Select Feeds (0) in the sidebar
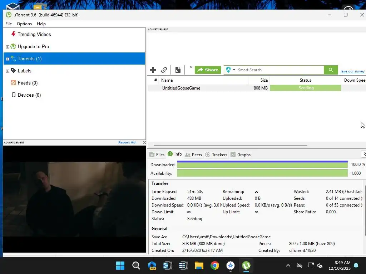The height and width of the screenshot is (274, 366). click(x=28, y=83)
